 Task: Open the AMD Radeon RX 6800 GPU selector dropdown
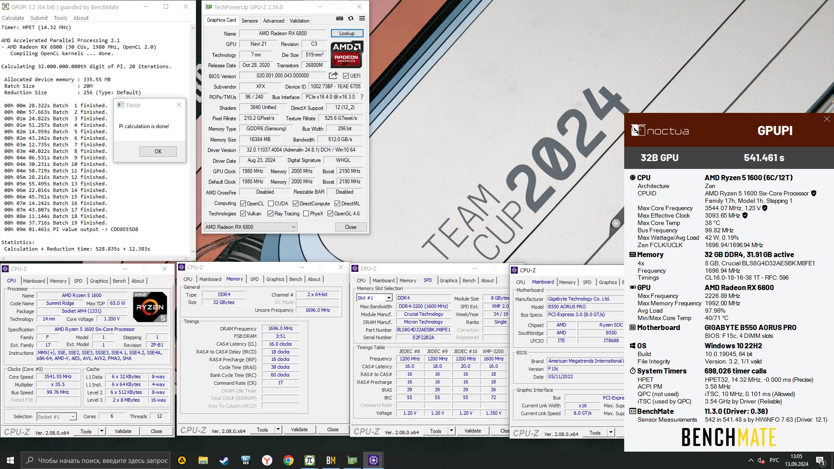pyautogui.click(x=251, y=227)
